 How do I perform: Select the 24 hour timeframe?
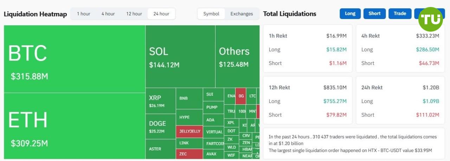point(161,14)
